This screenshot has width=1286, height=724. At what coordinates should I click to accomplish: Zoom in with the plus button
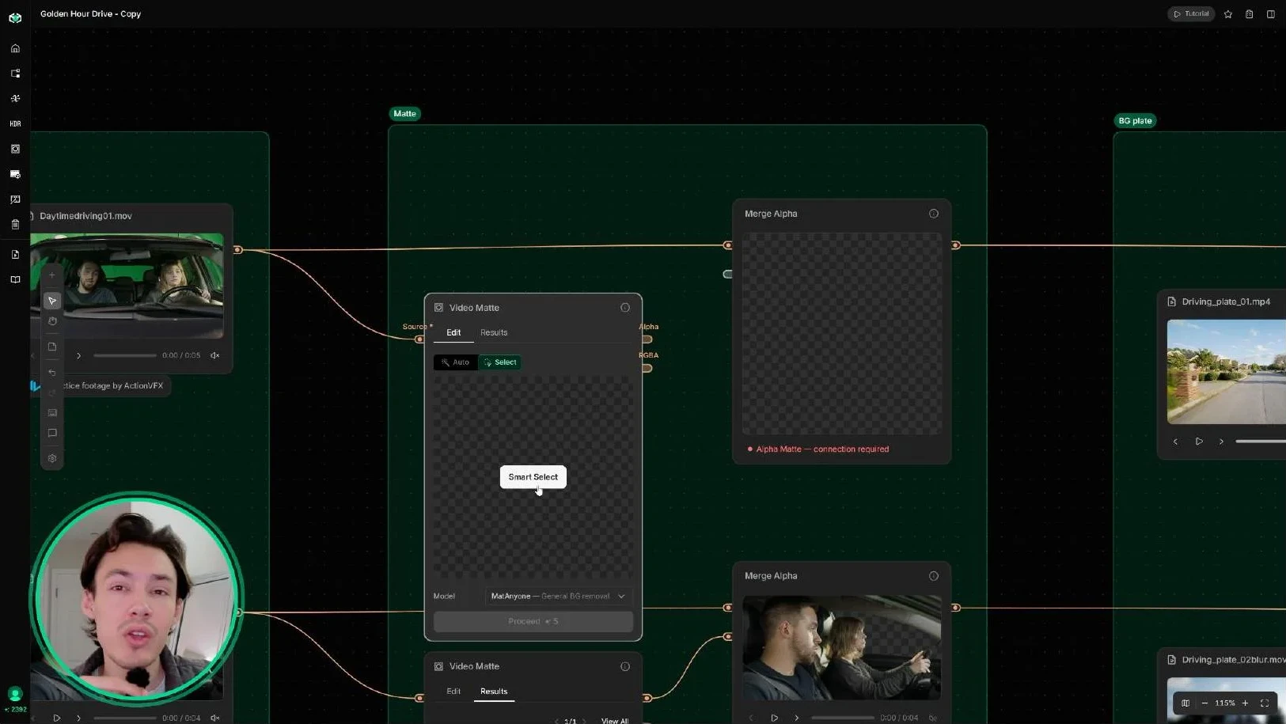[1245, 703]
